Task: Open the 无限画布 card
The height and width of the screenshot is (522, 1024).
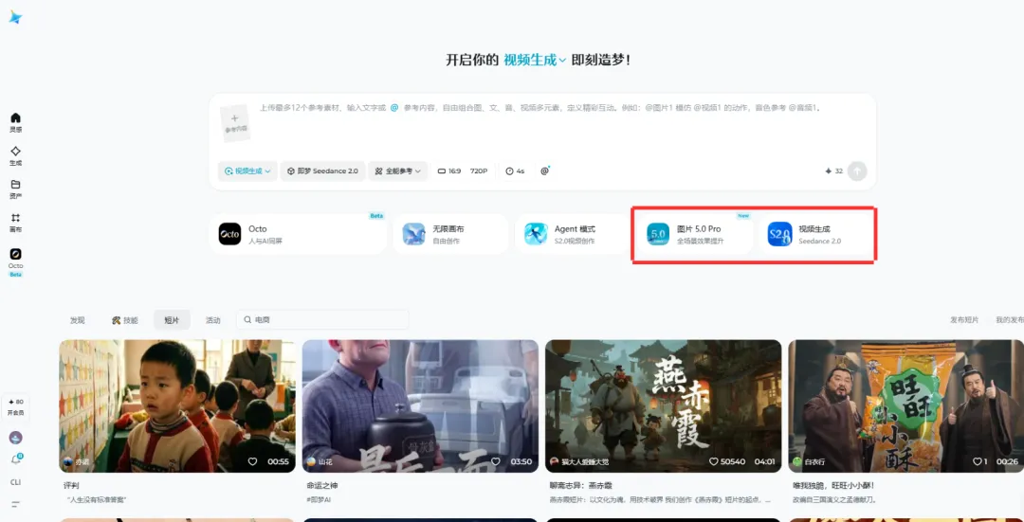Action: click(x=450, y=234)
